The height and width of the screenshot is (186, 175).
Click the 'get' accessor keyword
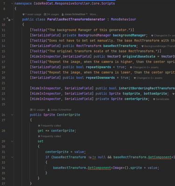[41, 131]
